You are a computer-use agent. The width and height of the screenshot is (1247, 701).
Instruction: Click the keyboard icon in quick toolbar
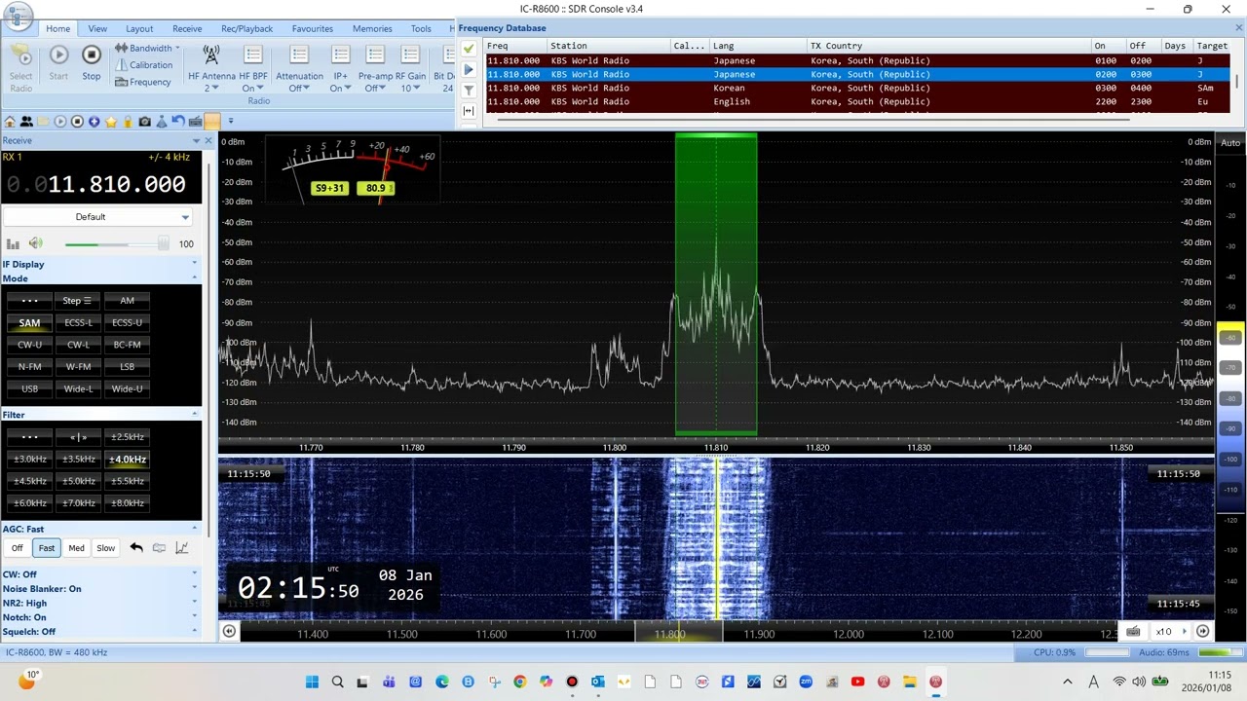tap(195, 122)
